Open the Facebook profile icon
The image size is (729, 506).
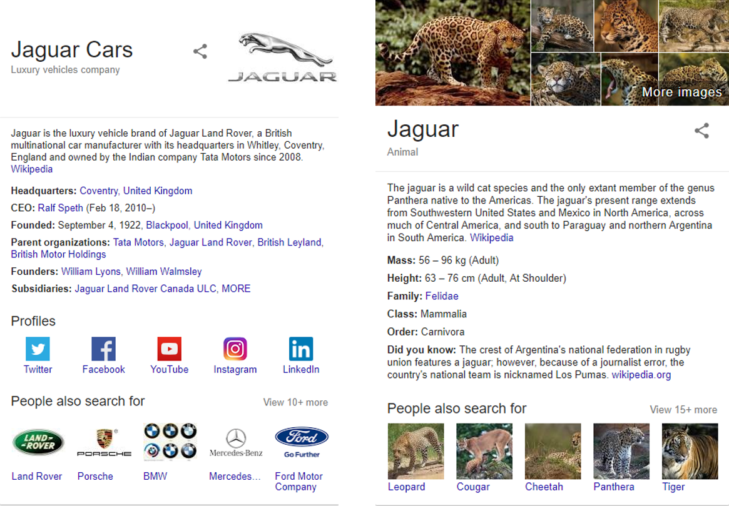(x=103, y=349)
